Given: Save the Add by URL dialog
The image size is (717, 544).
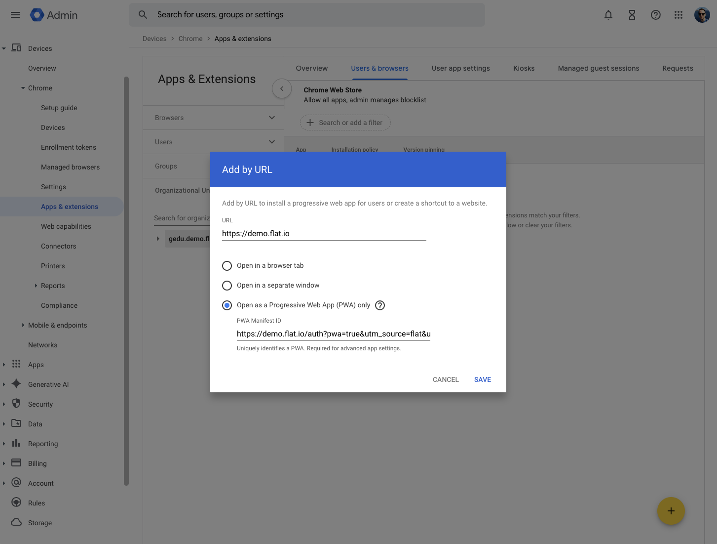Looking at the screenshot, I should [482, 379].
